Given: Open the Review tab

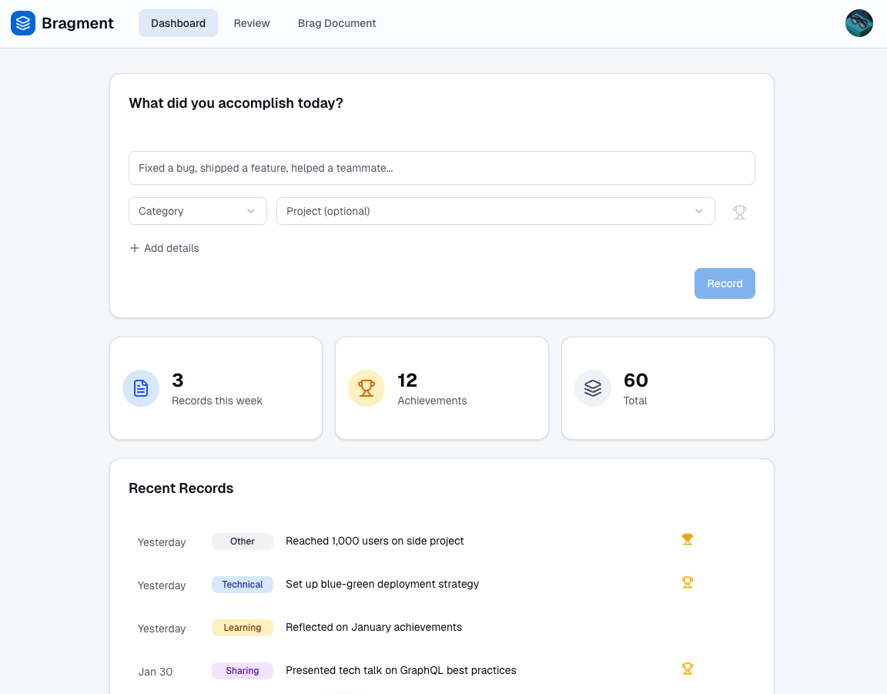Looking at the screenshot, I should [252, 23].
